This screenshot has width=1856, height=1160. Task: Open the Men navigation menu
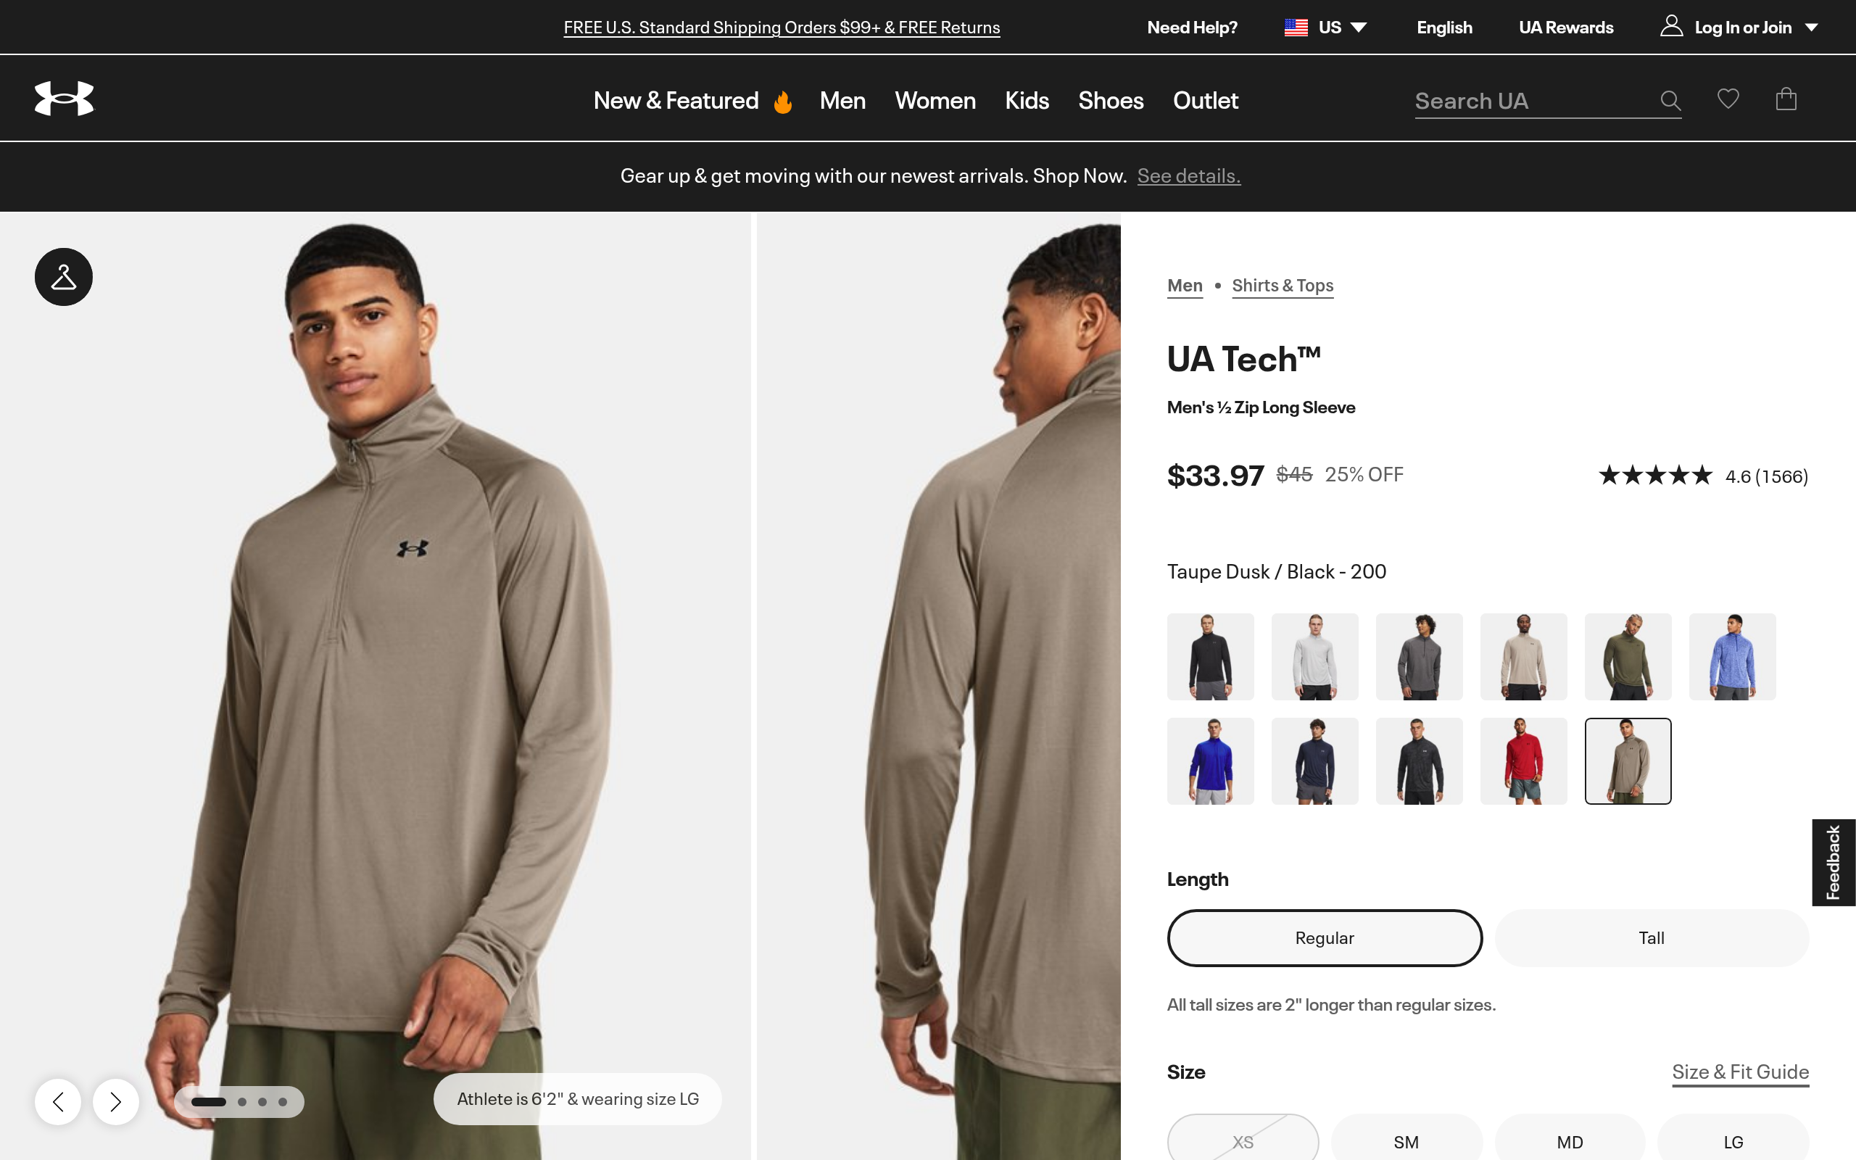coord(842,101)
